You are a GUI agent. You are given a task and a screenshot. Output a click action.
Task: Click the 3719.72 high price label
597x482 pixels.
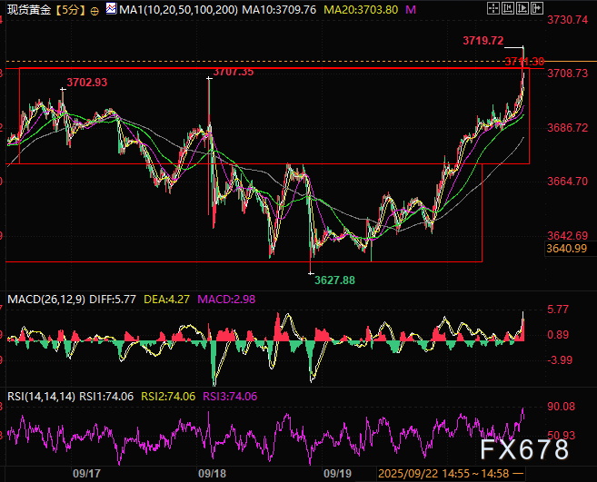[483, 41]
